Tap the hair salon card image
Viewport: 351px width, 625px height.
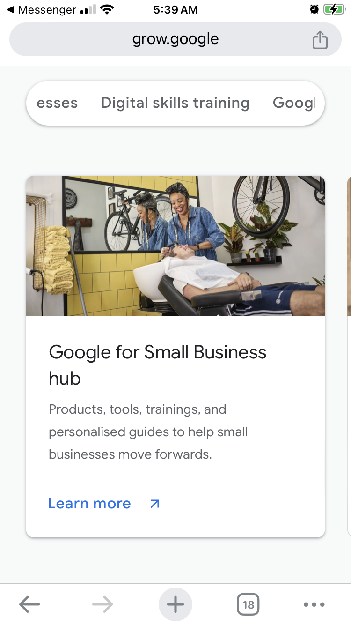(175, 246)
